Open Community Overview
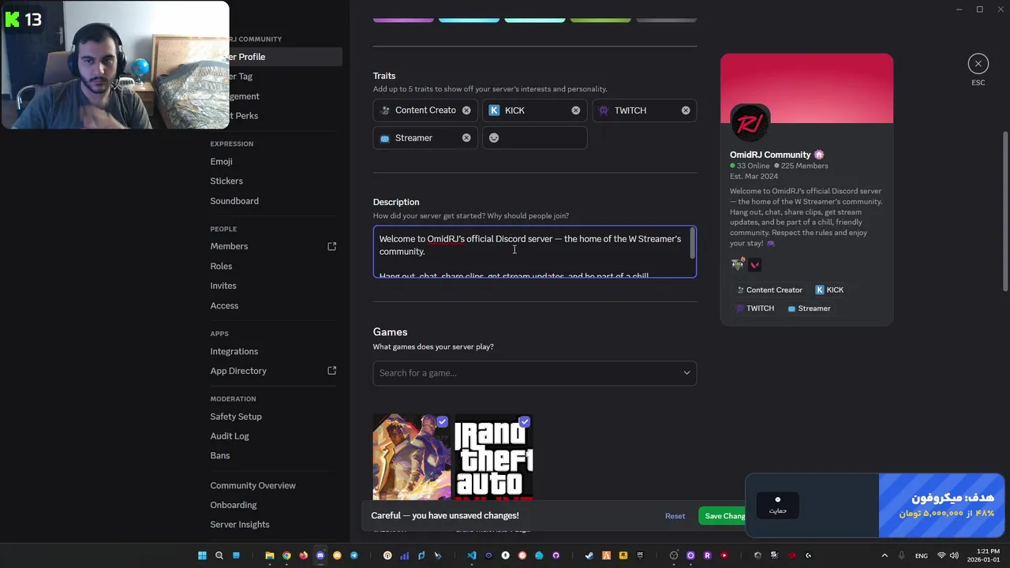1010x568 pixels. pyautogui.click(x=252, y=485)
